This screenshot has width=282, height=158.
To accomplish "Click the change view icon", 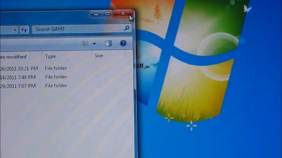I will [85, 43].
